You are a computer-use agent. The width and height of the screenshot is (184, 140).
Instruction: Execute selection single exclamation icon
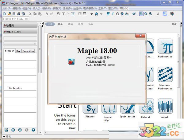(x=113, y=14)
